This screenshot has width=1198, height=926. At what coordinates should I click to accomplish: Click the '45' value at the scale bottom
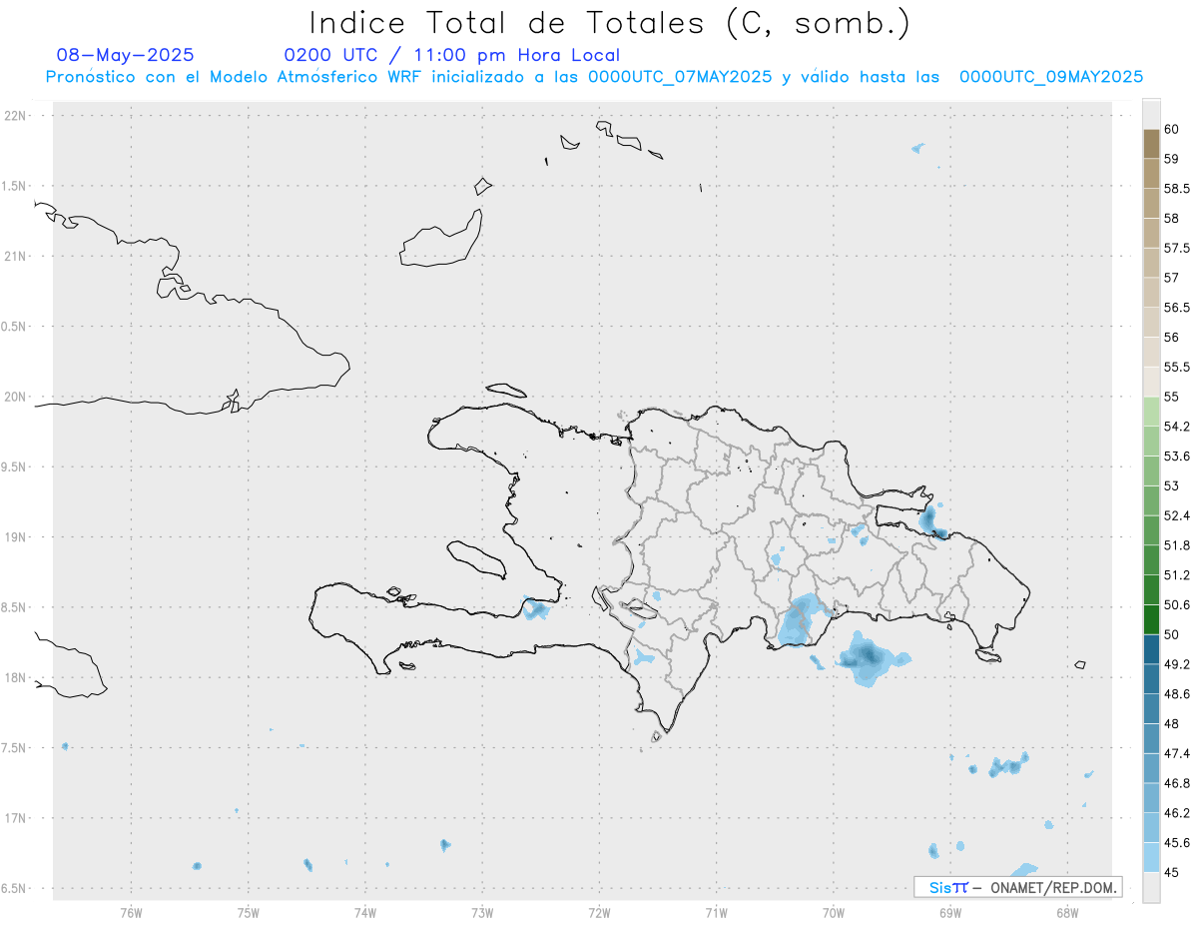click(1172, 872)
